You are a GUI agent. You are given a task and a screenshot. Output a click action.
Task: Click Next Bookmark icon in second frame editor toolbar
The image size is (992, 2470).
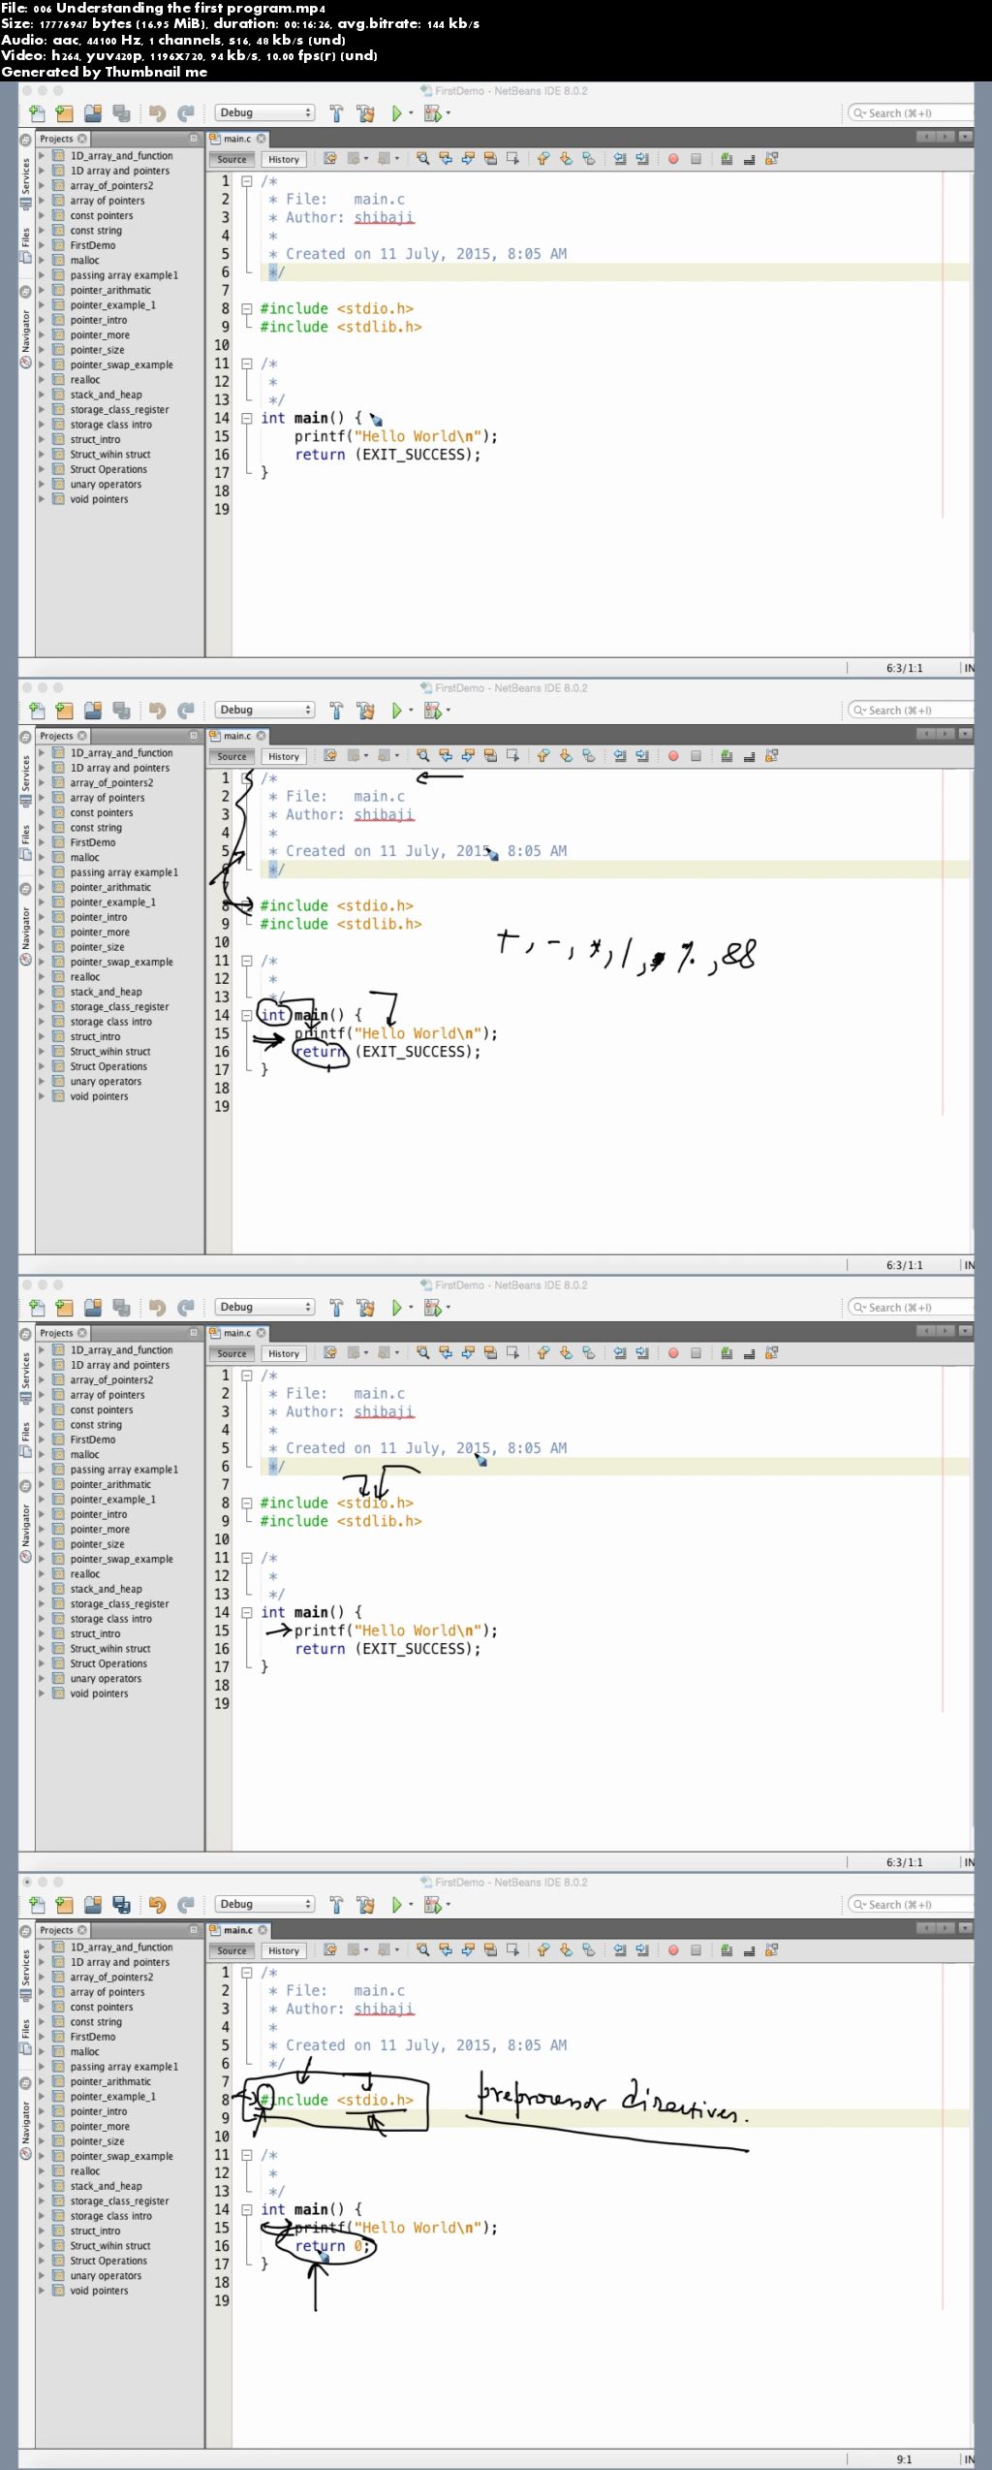(566, 756)
